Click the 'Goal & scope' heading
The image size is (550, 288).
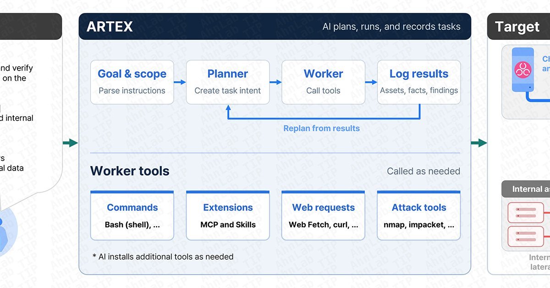click(132, 74)
